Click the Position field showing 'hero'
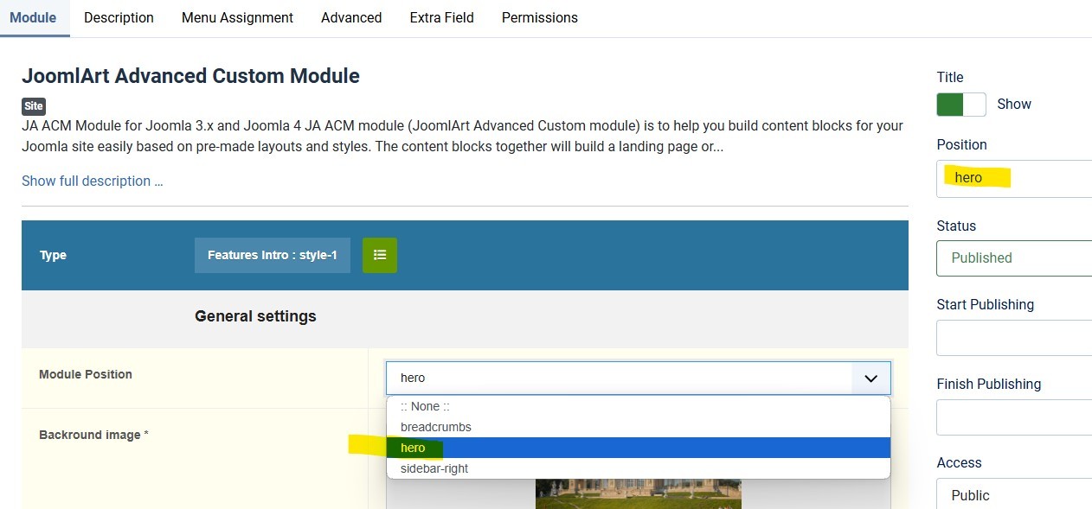The width and height of the screenshot is (1092, 509). click(1013, 178)
